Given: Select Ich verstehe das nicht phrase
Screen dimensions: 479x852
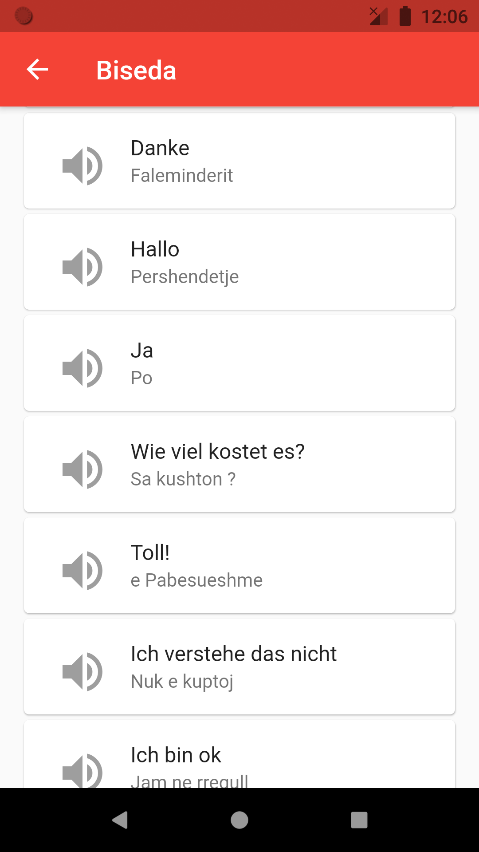Looking at the screenshot, I should (x=234, y=654).
